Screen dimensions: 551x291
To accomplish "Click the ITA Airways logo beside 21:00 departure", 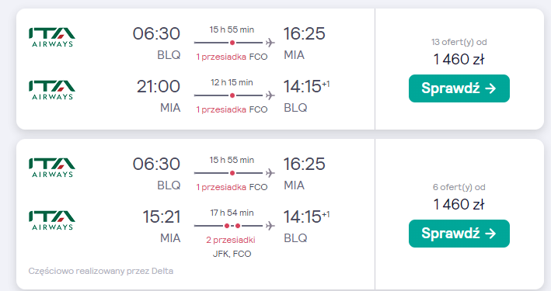I will (x=52, y=90).
